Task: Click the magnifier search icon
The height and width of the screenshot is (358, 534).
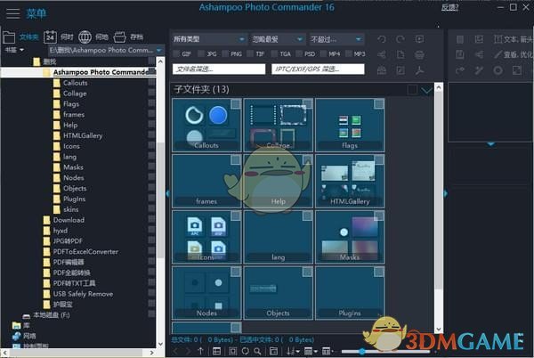Action: coord(258,351)
